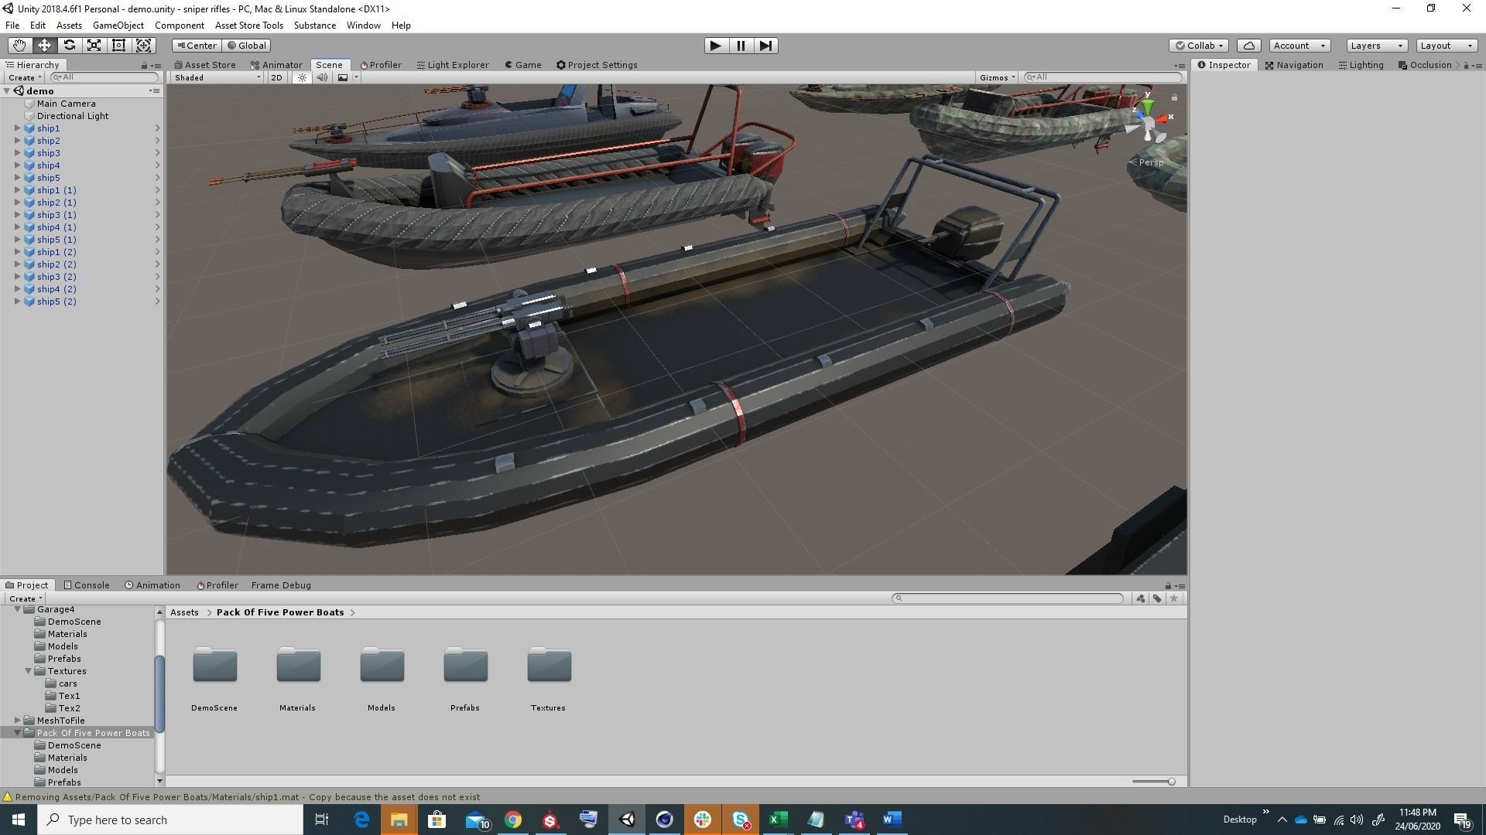Select the Move tool
This screenshot has width=1486, height=835.
click(x=44, y=46)
